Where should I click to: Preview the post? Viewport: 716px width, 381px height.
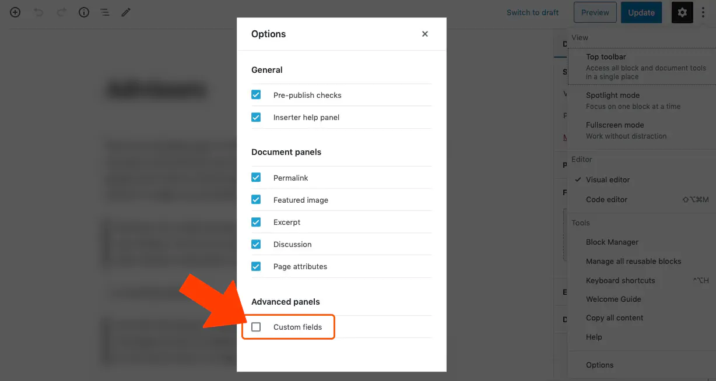point(595,12)
